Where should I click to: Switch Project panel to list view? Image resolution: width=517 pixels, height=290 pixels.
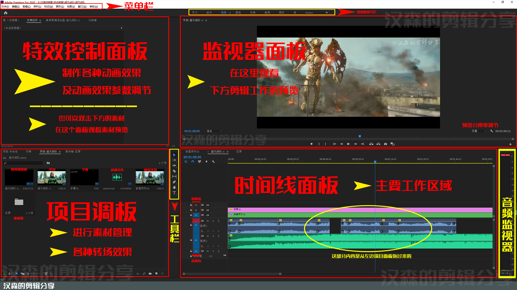coord(10,274)
